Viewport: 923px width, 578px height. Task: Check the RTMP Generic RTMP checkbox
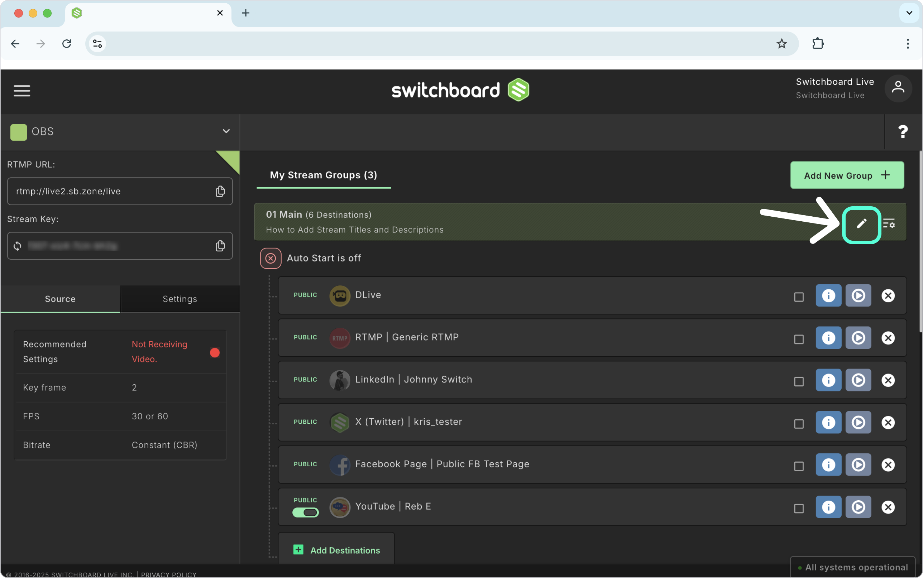click(x=799, y=339)
